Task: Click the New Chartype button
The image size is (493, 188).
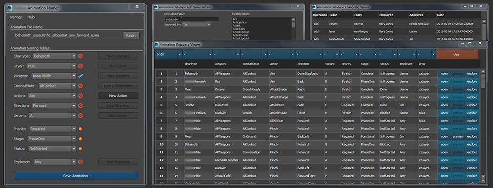Action: click(x=118, y=56)
